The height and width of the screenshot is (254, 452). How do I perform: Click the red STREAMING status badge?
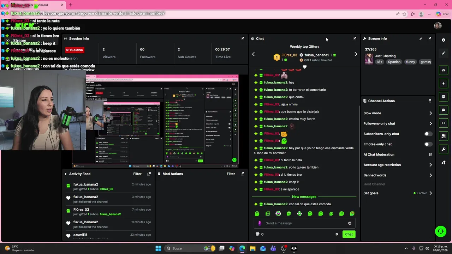pos(75,50)
